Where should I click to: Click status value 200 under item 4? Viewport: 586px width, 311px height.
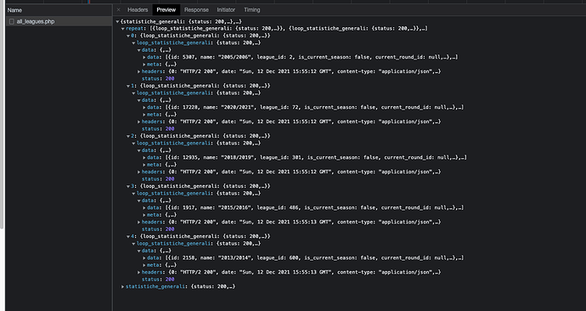[170, 280]
